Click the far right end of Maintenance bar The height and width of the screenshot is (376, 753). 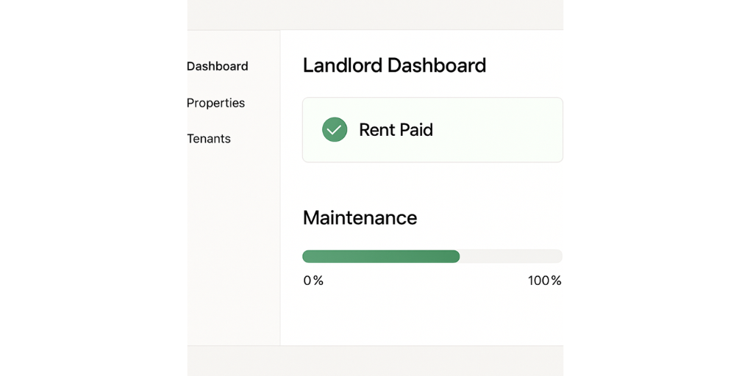coord(559,256)
